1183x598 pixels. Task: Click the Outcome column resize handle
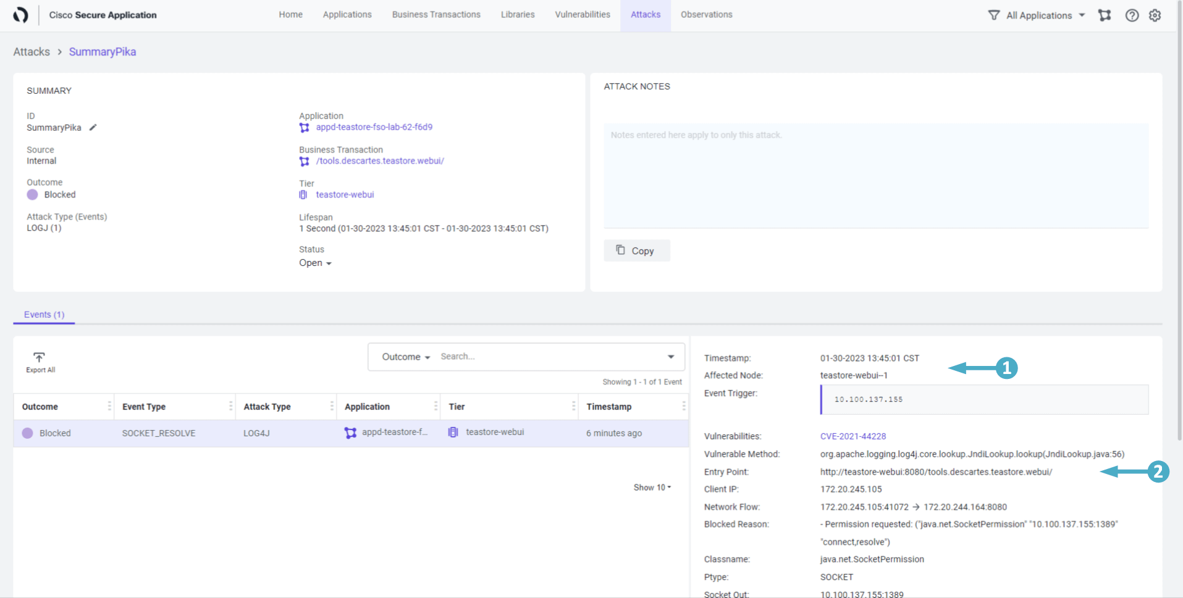pyautogui.click(x=109, y=406)
